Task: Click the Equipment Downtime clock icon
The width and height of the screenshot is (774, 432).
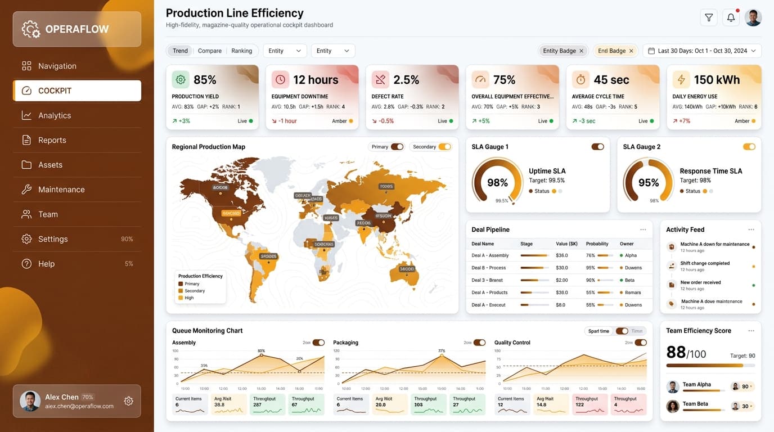Action: click(x=280, y=80)
